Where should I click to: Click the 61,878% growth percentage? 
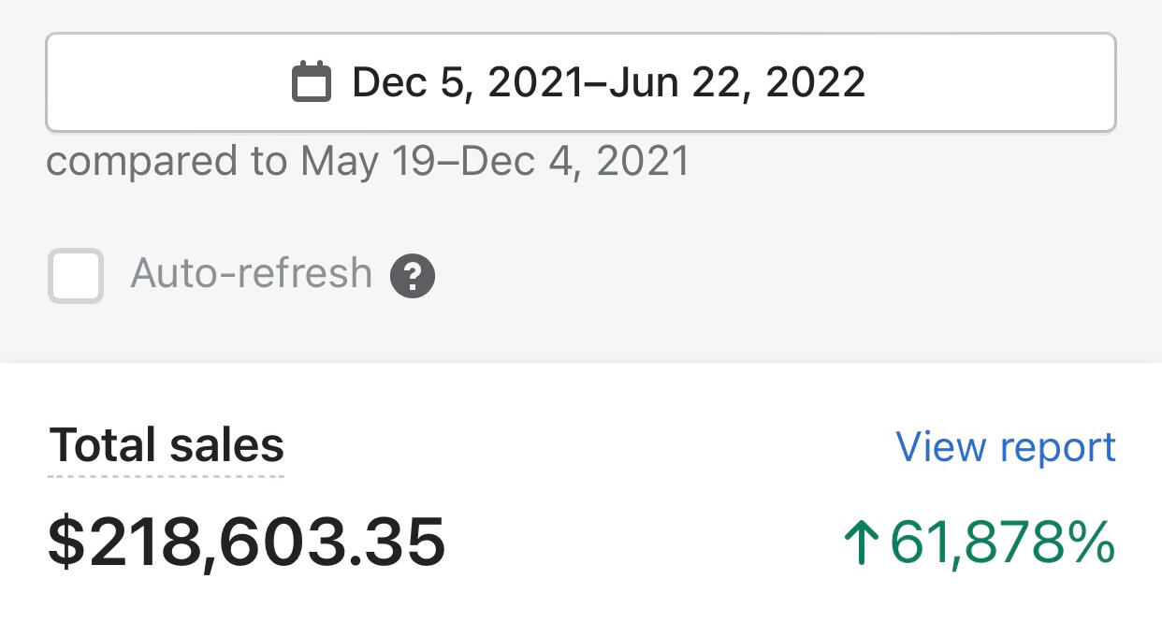[1001, 543]
